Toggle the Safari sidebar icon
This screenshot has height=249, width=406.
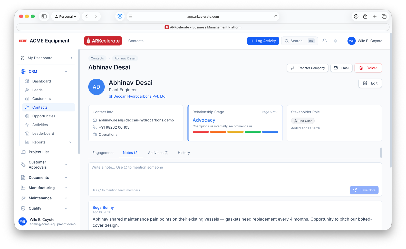coord(44,16)
